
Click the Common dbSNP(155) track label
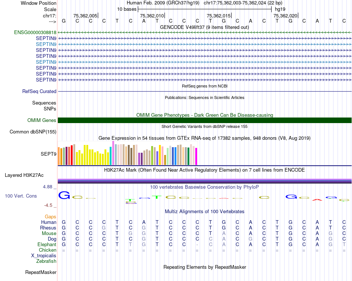33,132
